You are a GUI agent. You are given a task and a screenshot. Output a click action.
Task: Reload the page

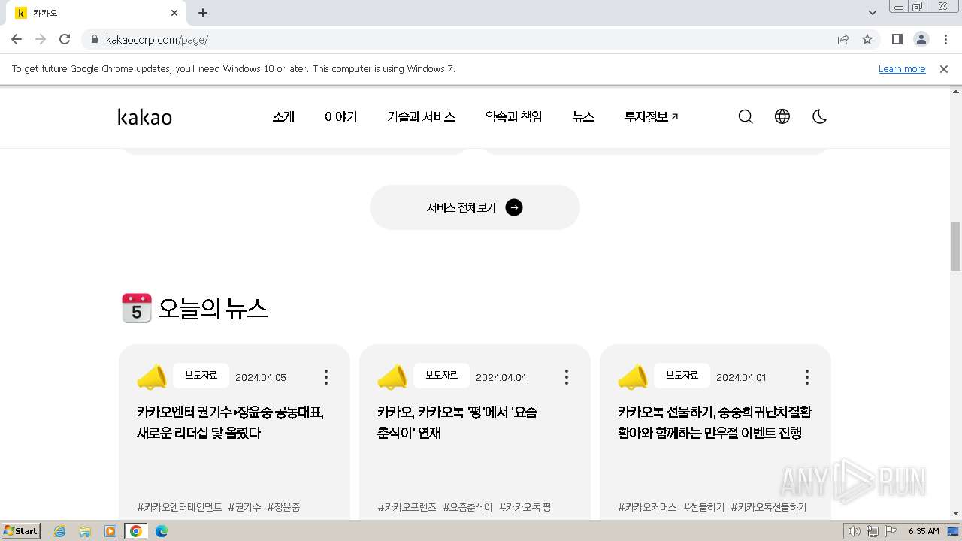[65, 39]
